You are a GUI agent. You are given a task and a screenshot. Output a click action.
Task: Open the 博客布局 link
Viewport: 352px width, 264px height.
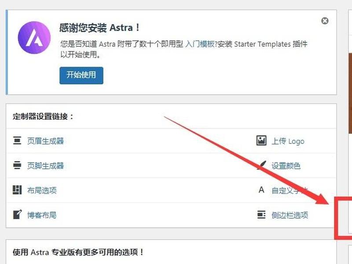point(42,215)
